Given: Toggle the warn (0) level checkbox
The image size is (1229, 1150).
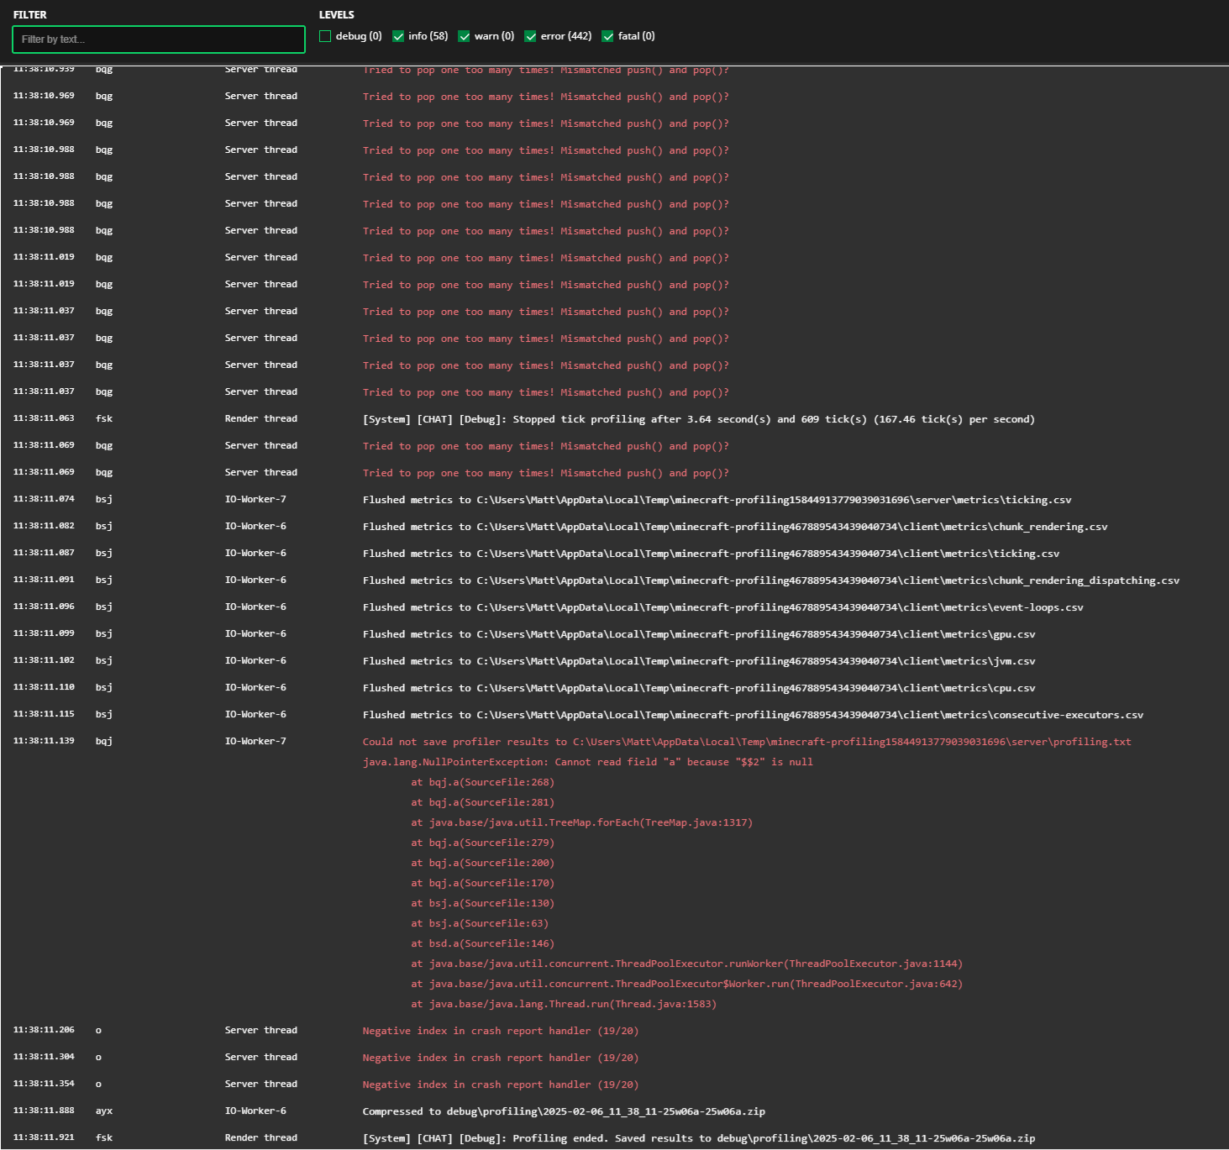Looking at the screenshot, I should pos(464,36).
